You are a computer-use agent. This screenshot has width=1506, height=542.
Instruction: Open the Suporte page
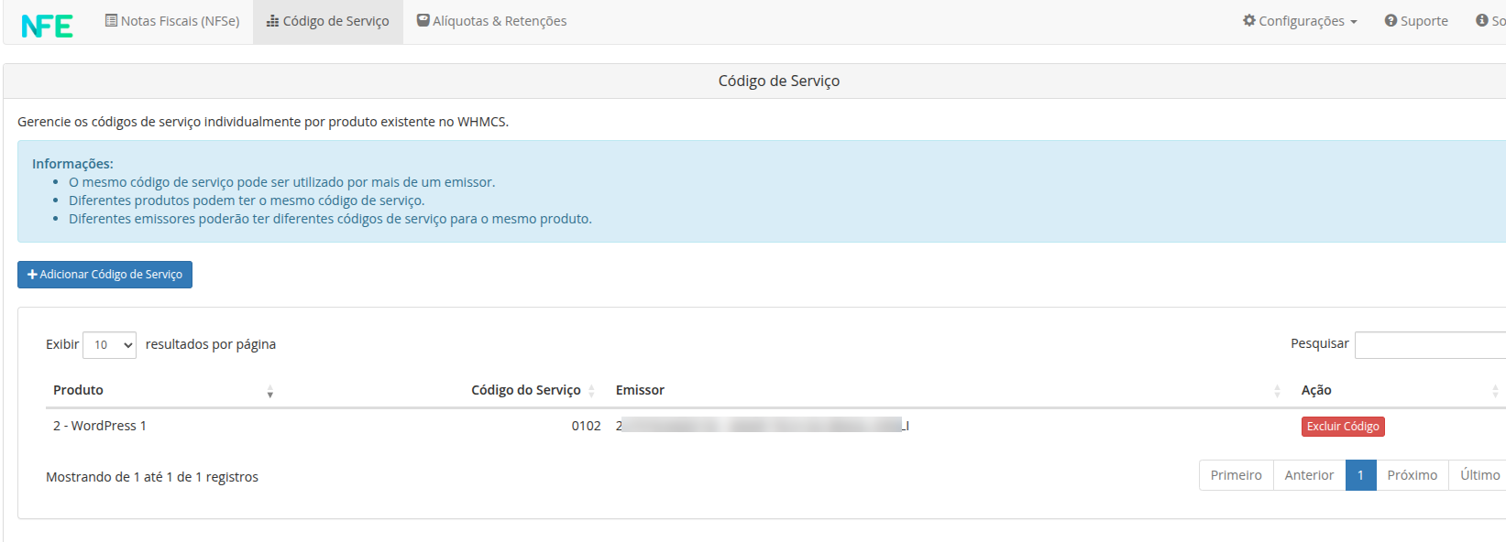tap(1416, 21)
